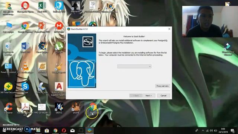Open Chrome from the taskbar
Screen dimensions: 238x134
tap(55, 131)
